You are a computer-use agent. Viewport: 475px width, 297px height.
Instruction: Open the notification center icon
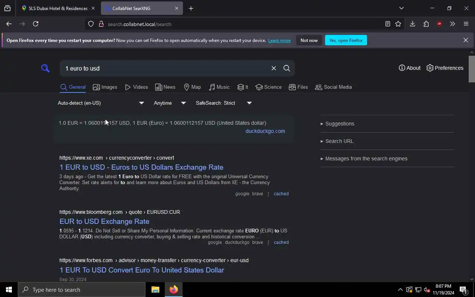point(463,290)
